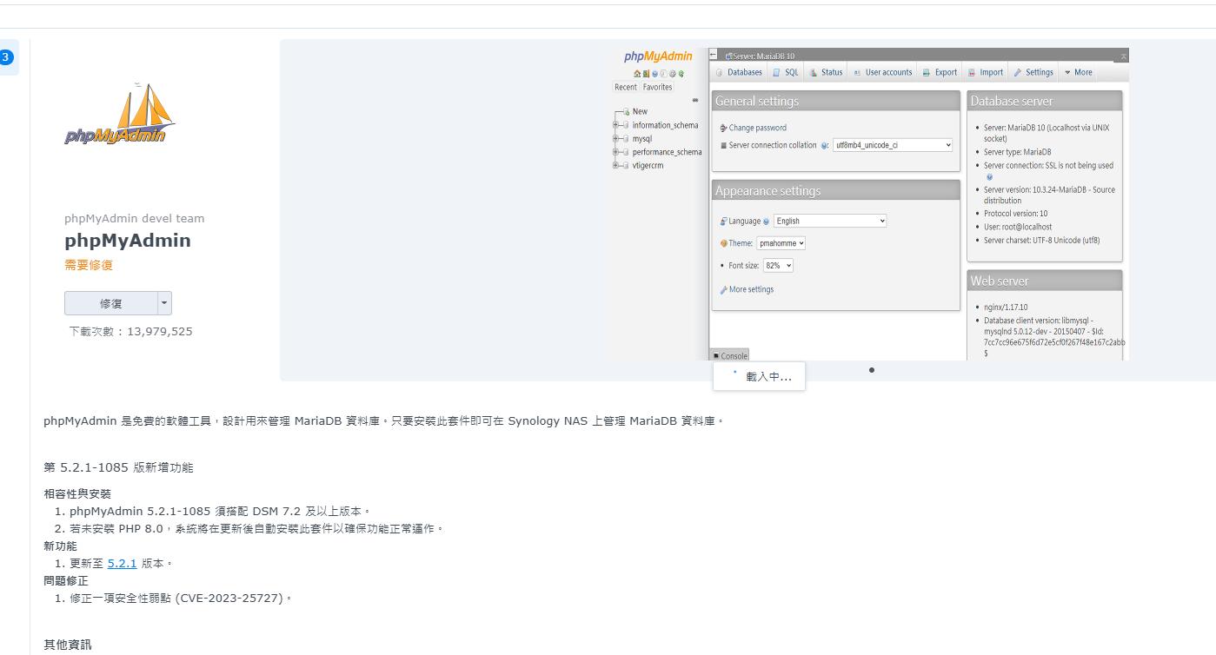The width and height of the screenshot is (1216, 655).
Task: Select the Import tab in the preview screenshot
Action: 986,72
